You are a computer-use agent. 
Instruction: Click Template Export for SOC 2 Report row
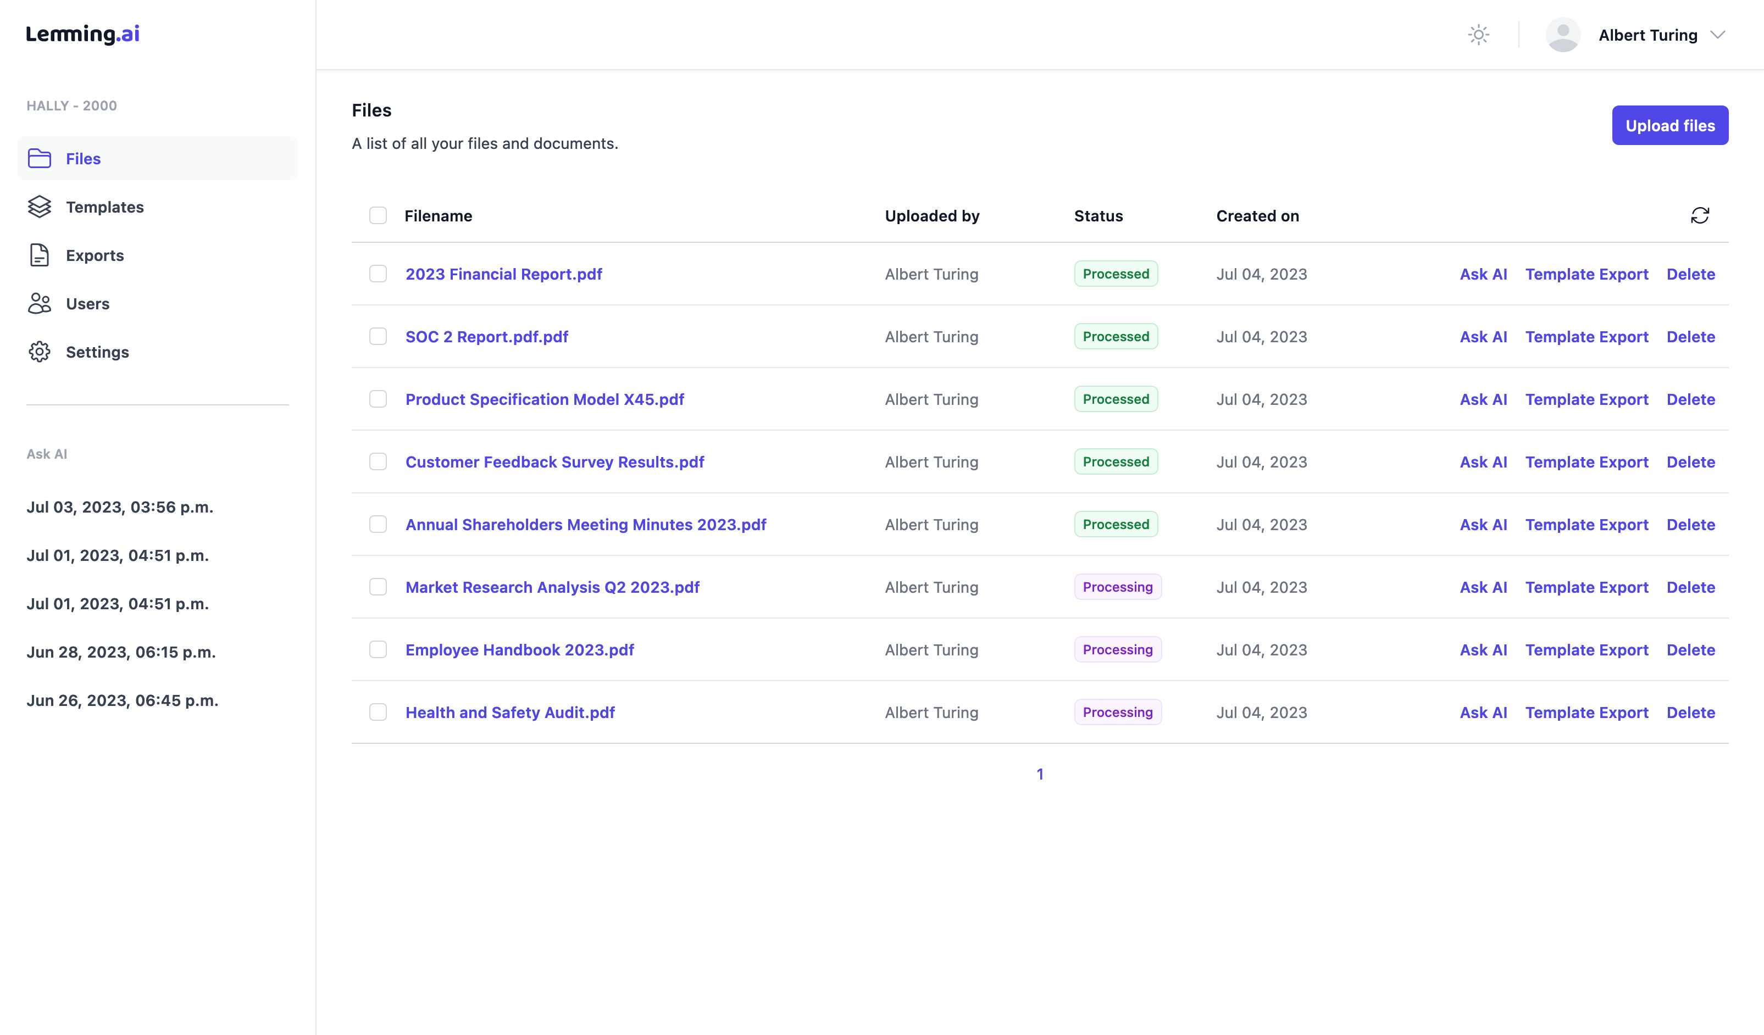[x=1587, y=337]
